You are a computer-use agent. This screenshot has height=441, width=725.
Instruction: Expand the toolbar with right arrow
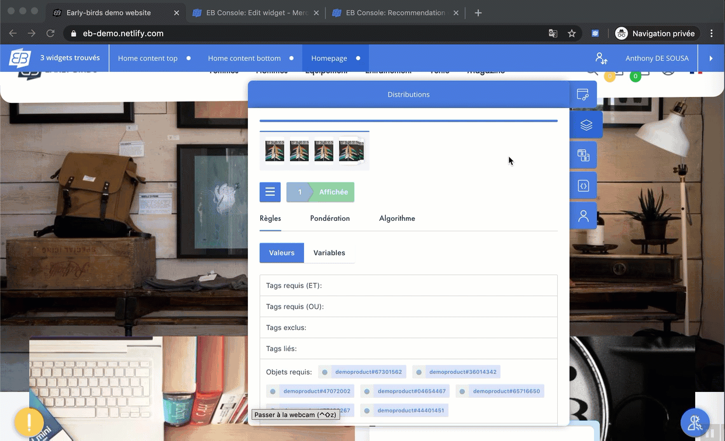click(x=711, y=58)
